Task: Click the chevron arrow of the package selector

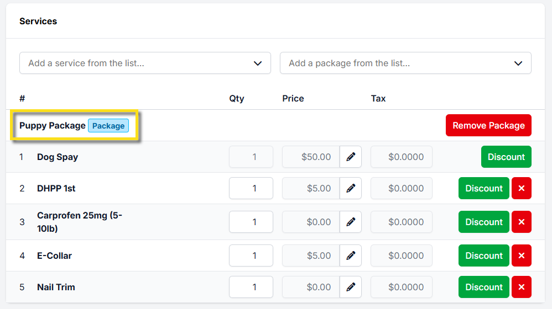Action: 518,63
